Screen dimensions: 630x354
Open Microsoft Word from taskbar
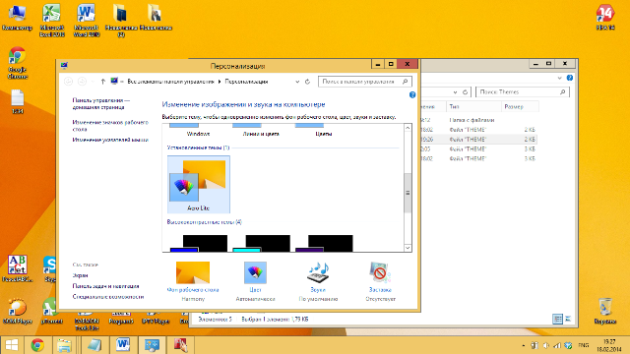tap(123, 345)
